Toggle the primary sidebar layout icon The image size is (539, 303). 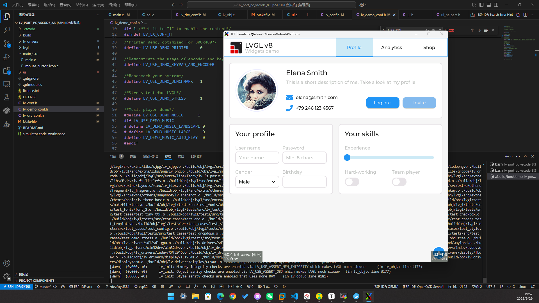[481, 5]
